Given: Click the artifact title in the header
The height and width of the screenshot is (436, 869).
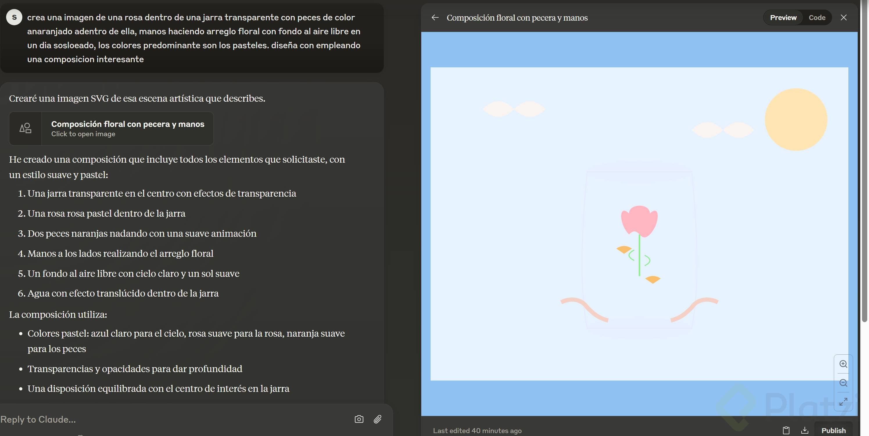Looking at the screenshot, I should pos(517,17).
